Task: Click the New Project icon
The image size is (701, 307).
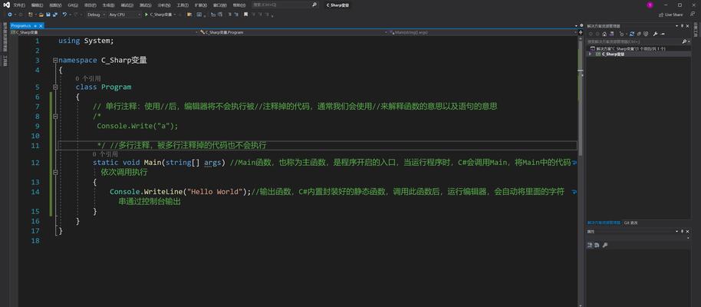Action: tap(30, 15)
